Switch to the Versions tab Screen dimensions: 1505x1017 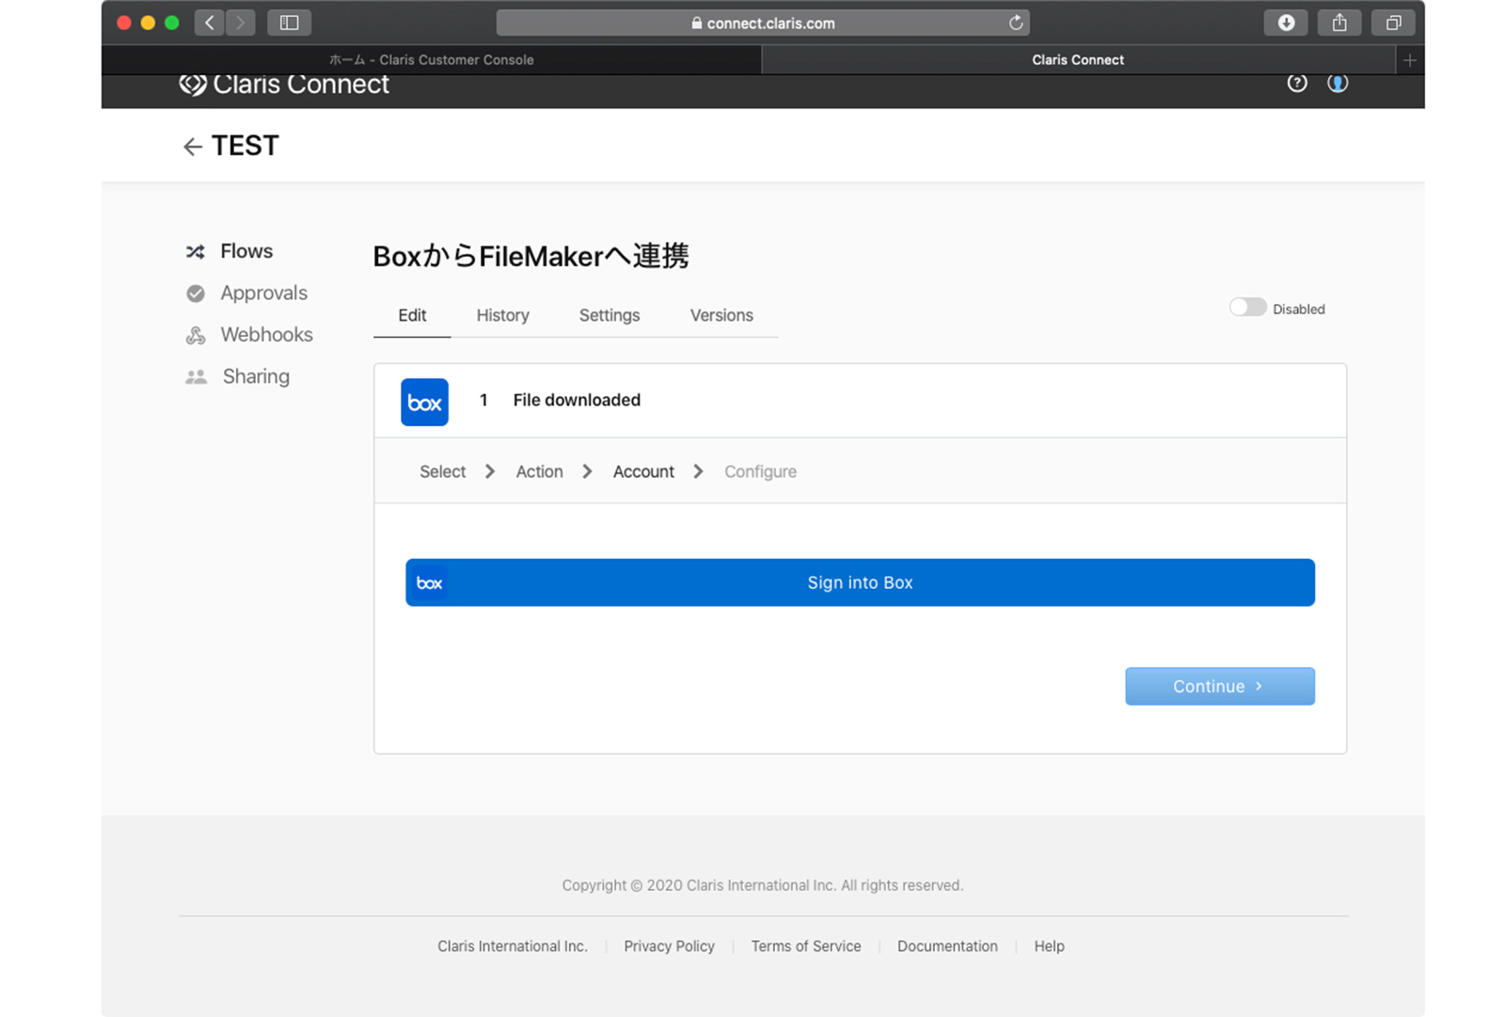click(721, 315)
